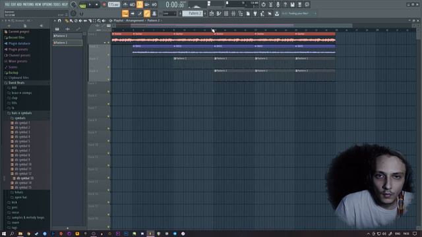Screen dimensions: 422x237
Task: Click the chat/news bubble icon
Action: (307, 5)
